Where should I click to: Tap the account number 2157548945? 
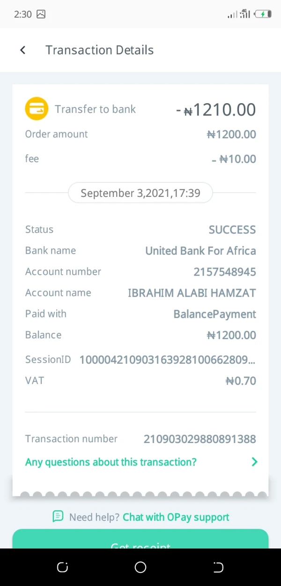(225, 271)
